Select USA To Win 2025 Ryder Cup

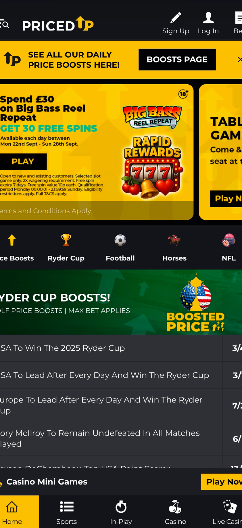[111, 348]
